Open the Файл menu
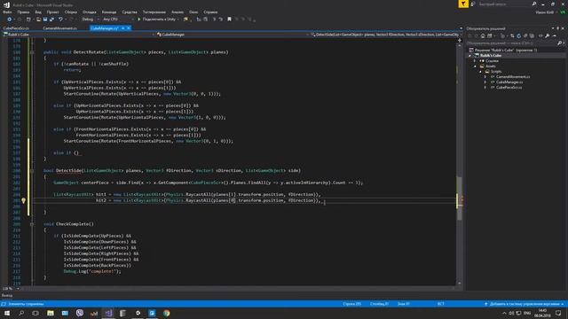This screenshot has height=319, width=568. (x=7, y=12)
